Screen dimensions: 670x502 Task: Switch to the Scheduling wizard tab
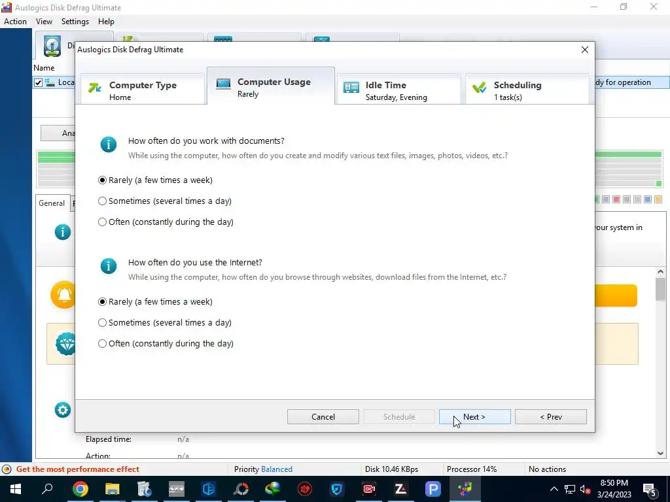pyautogui.click(x=527, y=89)
